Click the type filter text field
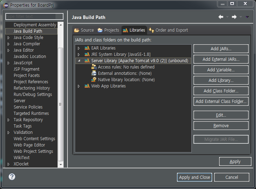 point(34,17)
